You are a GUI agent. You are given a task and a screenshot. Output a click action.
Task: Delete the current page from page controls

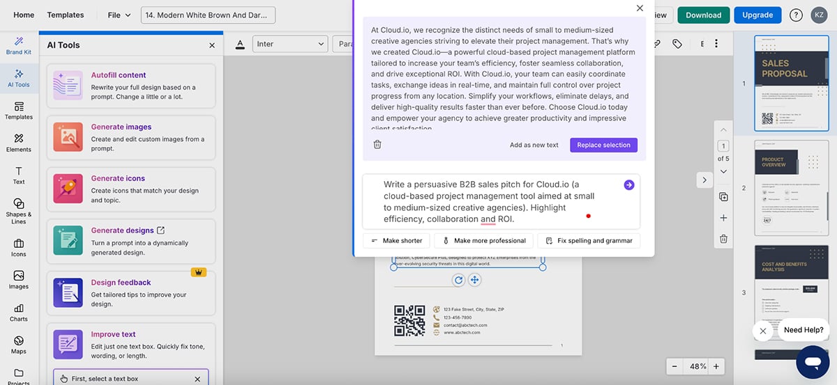[x=723, y=239]
